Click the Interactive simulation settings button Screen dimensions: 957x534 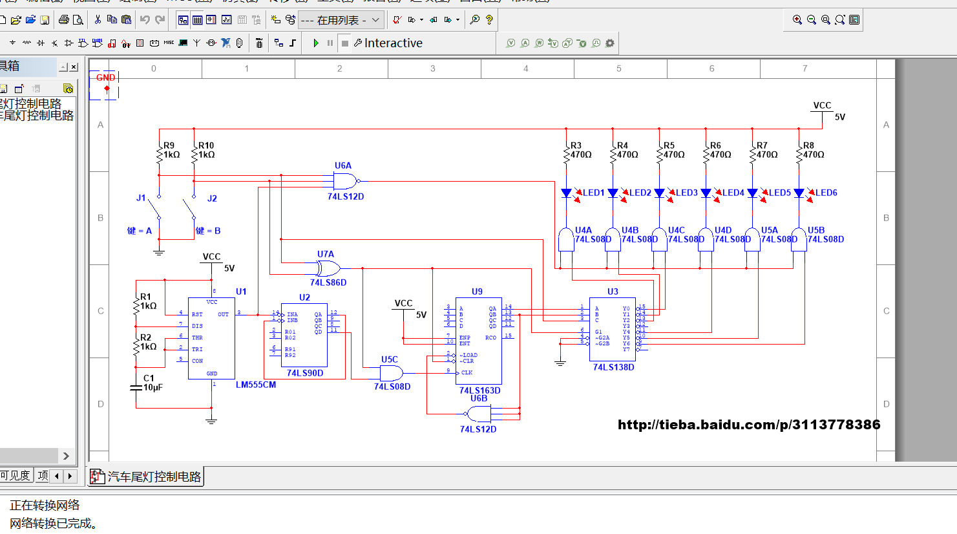[x=387, y=43]
